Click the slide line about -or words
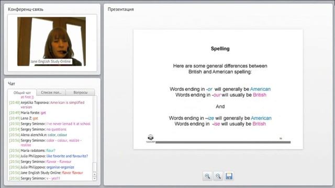Viewport: 335px width, 188px height. pos(220,89)
